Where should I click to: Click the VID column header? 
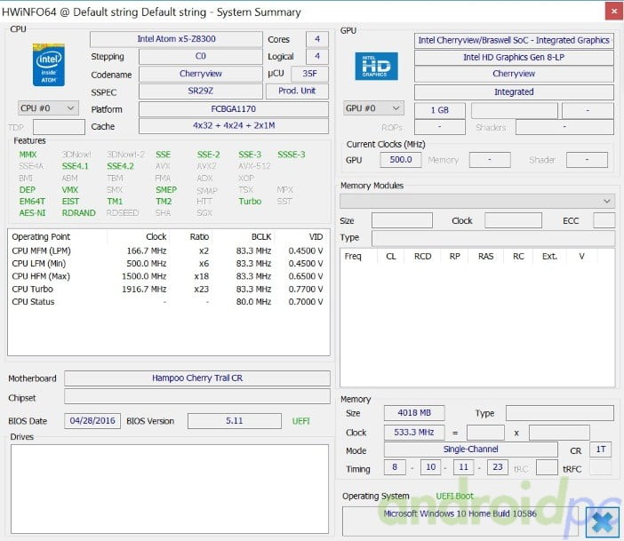(316, 236)
